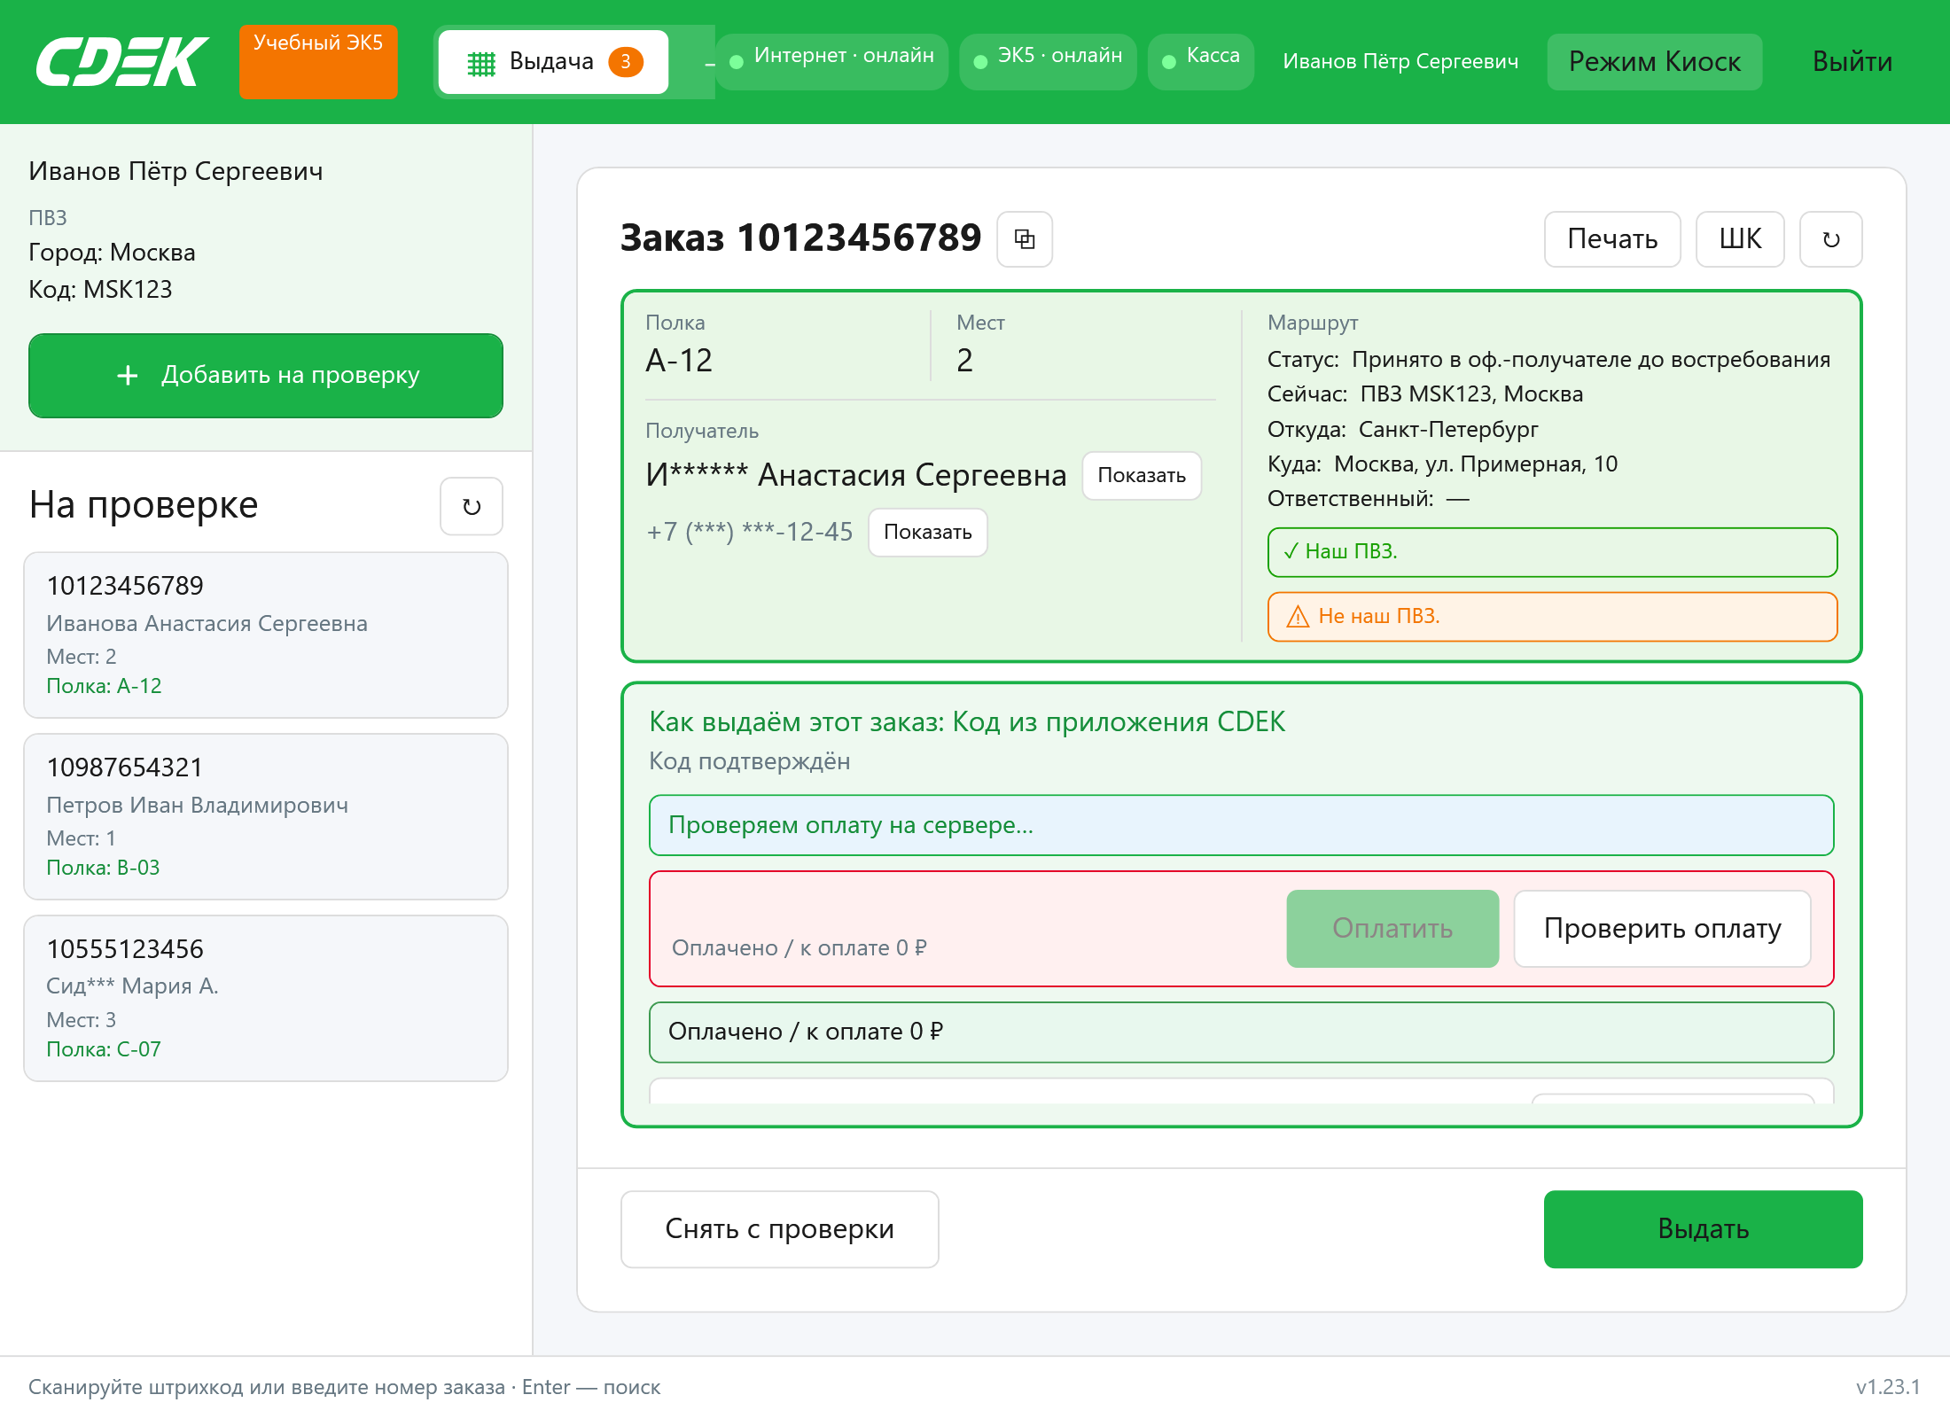1950x1418 pixels.
Task: Click 'Как выдаём этот заказ' heading
Action: point(967,721)
